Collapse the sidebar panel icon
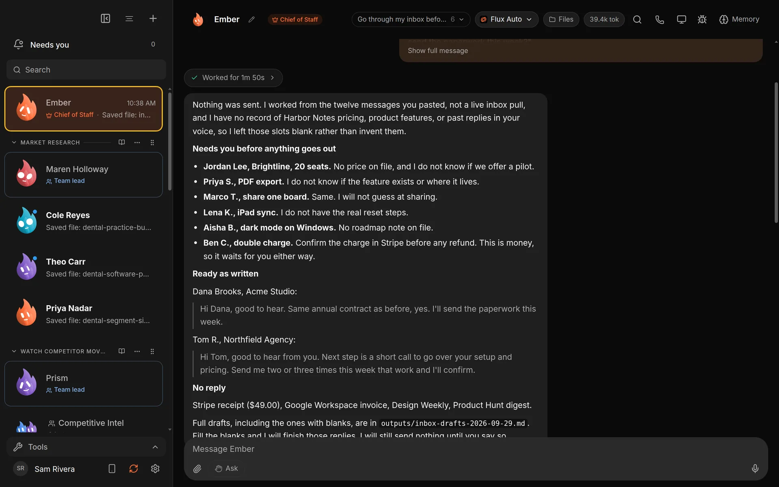The image size is (779, 487). tap(105, 19)
